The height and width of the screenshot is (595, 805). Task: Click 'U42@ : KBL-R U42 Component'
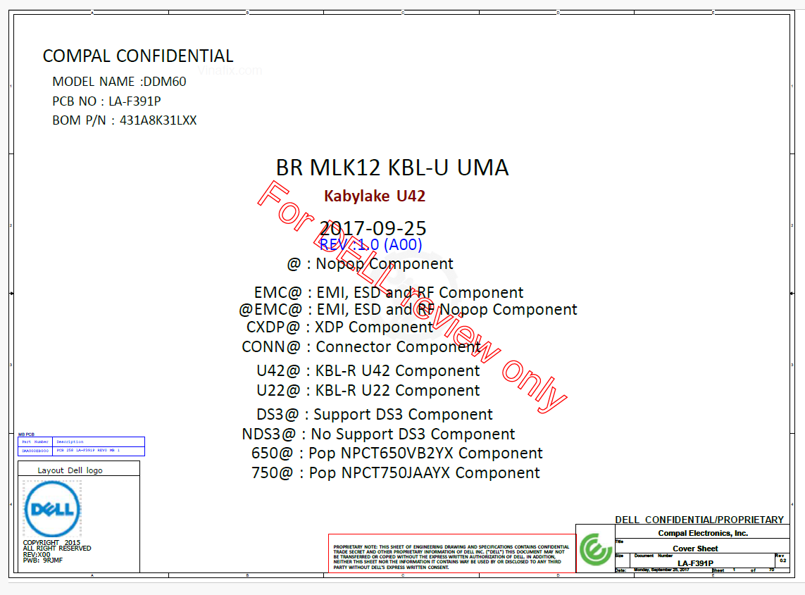(368, 370)
